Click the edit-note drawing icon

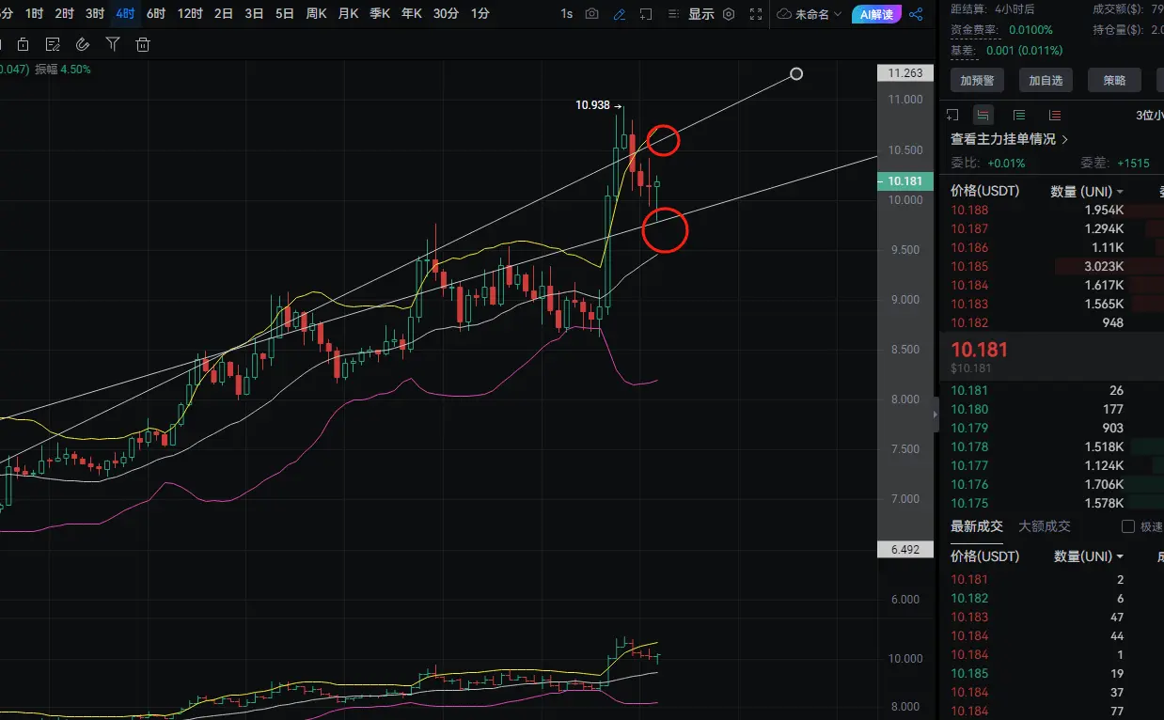tap(53, 44)
